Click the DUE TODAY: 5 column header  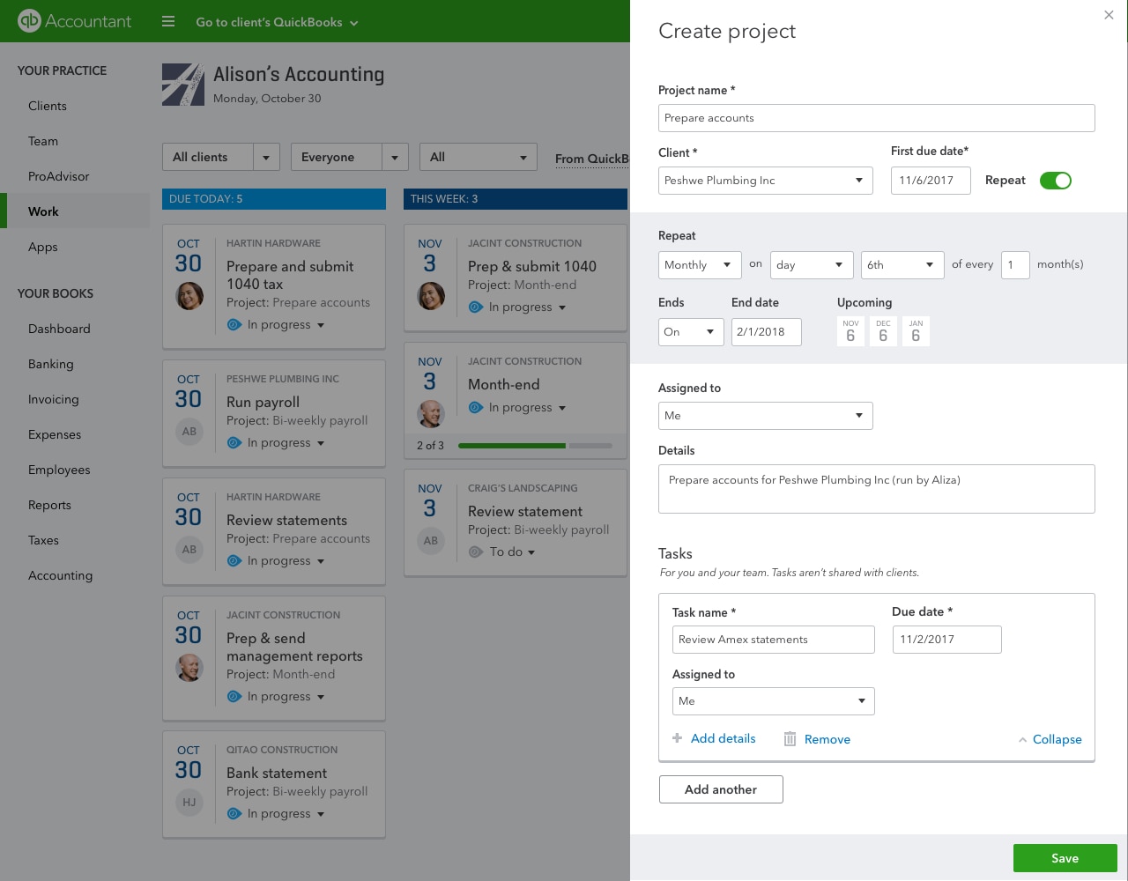click(274, 199)
